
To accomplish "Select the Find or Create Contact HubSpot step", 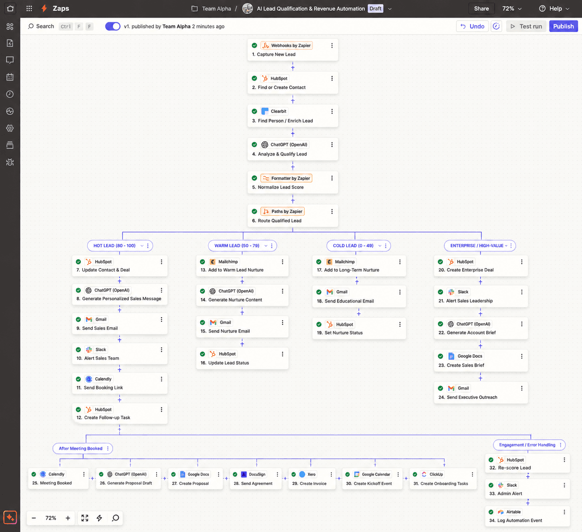I will (x=293, y=83).
